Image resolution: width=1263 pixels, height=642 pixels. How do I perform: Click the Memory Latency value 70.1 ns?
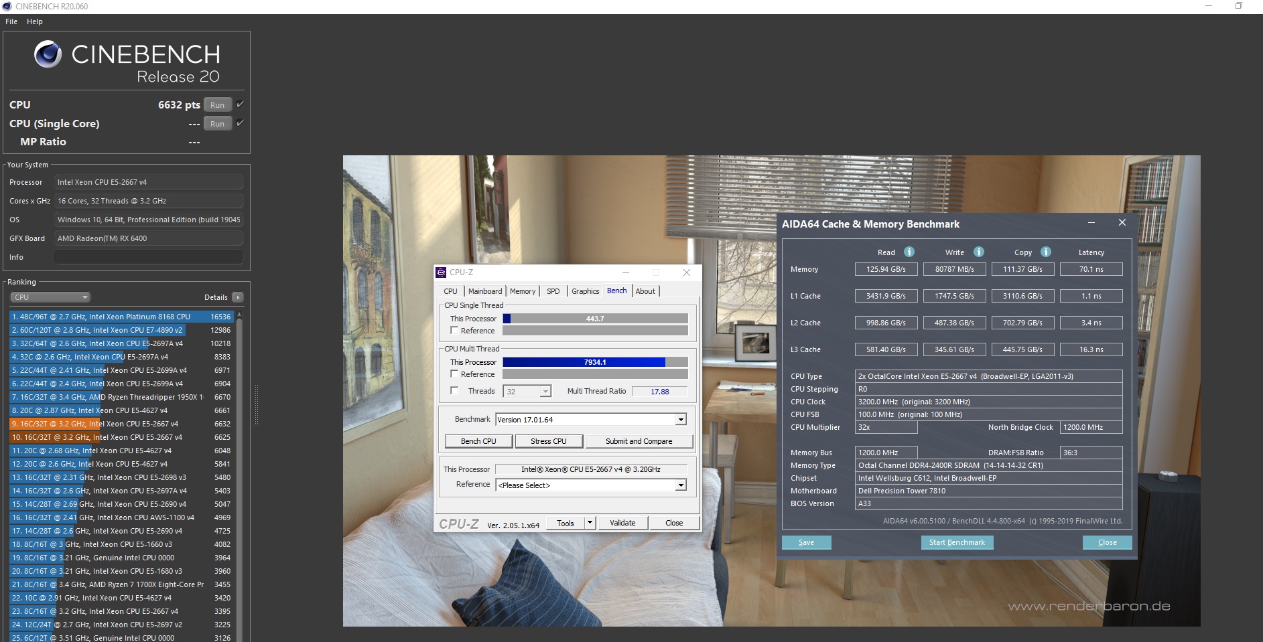click(1091, 269)
